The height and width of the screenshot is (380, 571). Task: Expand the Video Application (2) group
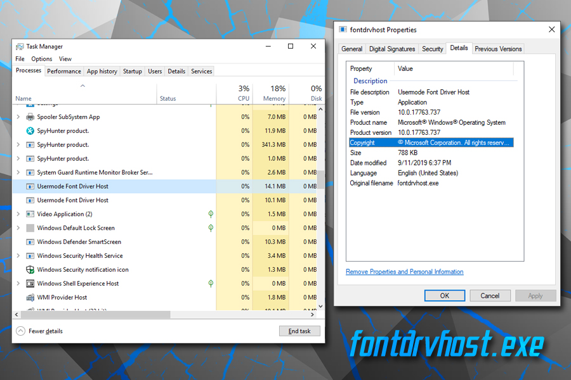pos(18,214)
